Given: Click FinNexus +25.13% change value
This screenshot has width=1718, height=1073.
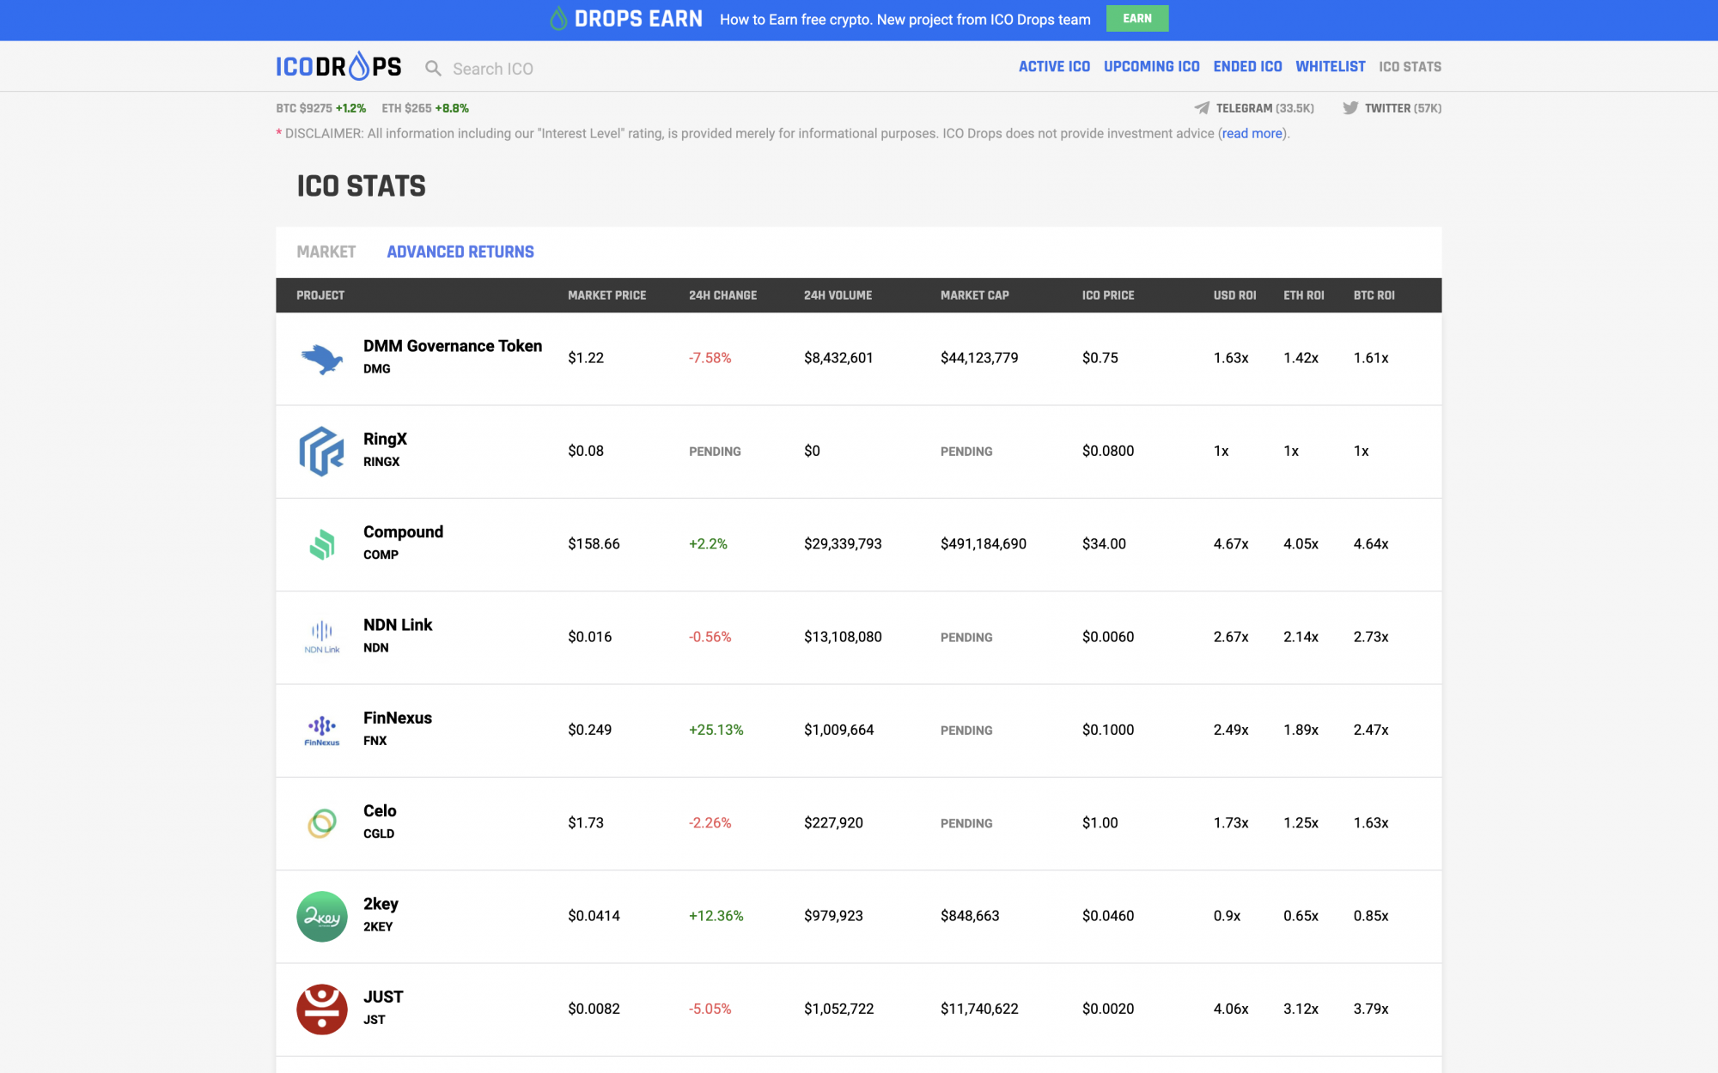Looking at the screenshot, I should (716, 730).
